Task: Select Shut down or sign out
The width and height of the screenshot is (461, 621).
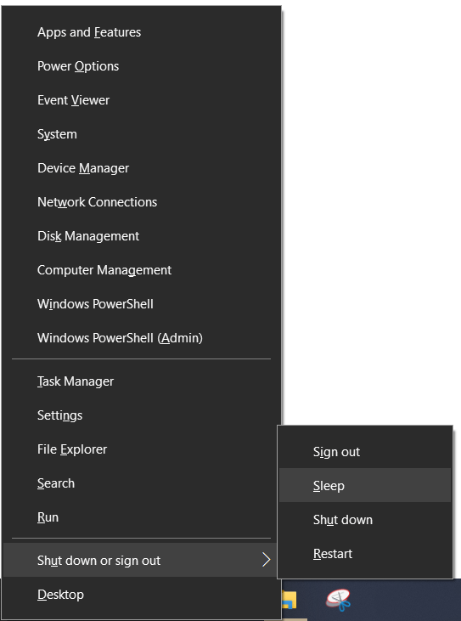Action: pyautogui.click(x=141, y=561)
